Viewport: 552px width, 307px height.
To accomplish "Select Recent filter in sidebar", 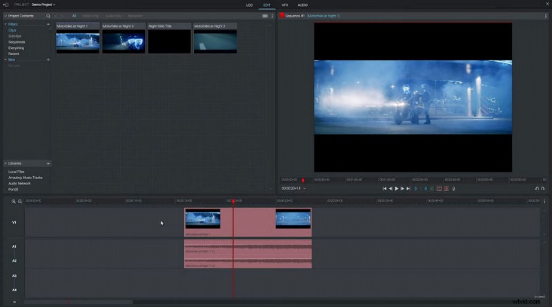I will [x=13, y=54].
